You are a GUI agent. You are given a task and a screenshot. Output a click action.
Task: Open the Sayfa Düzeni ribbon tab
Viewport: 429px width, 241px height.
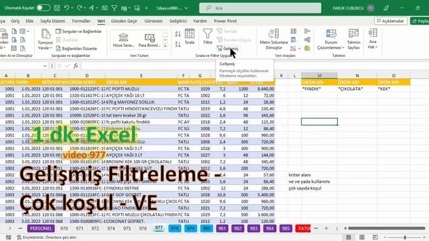pyautogui.click(x=52, y=21)
